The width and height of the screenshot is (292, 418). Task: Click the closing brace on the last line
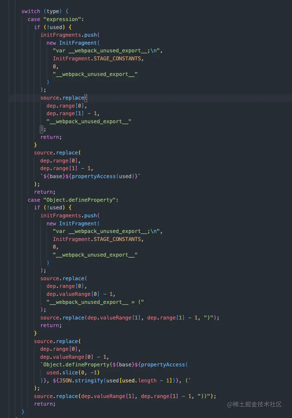[x=22, y=411]
